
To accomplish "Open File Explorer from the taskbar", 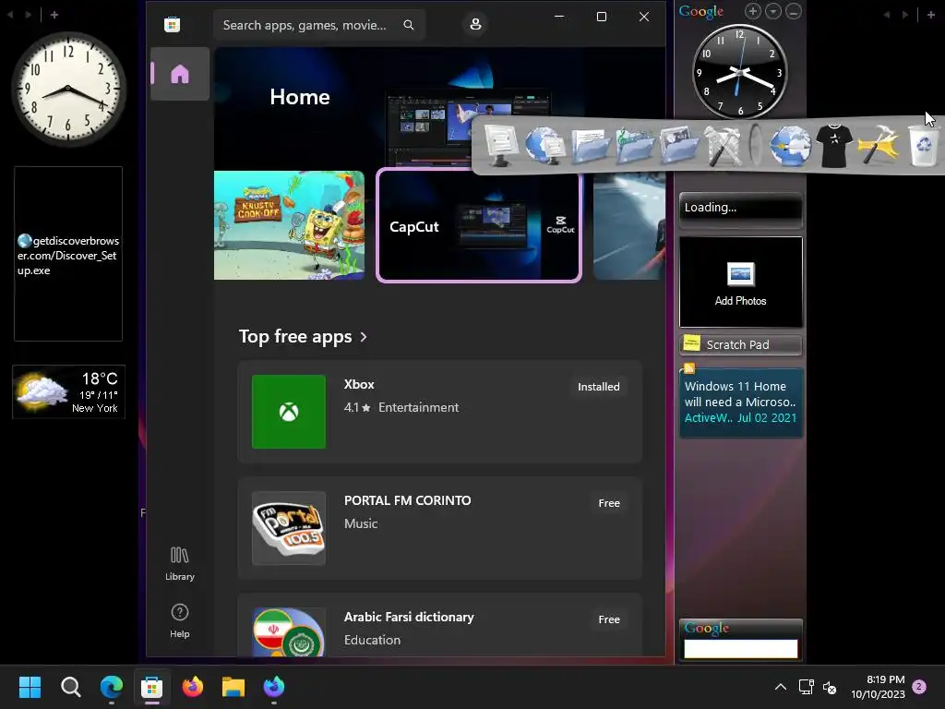I will [x=233, y=687].
